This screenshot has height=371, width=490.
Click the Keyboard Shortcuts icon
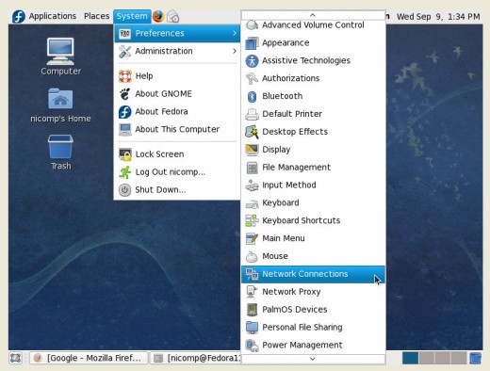click(252, 220)
